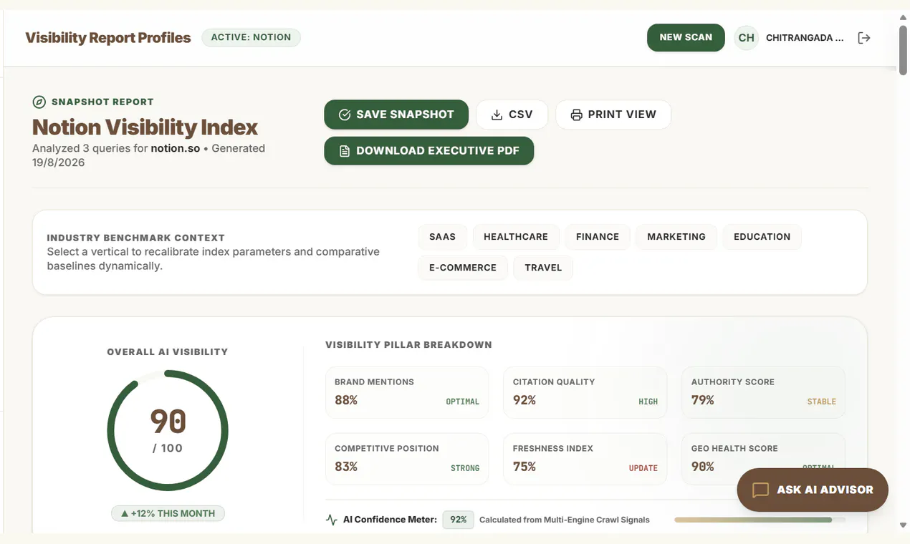Screen dimensions: 910x544
Task: Select the Marketing vertical
Action: (x=676, y=237)
